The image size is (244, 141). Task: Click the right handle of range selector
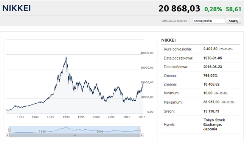pos(140,130)
